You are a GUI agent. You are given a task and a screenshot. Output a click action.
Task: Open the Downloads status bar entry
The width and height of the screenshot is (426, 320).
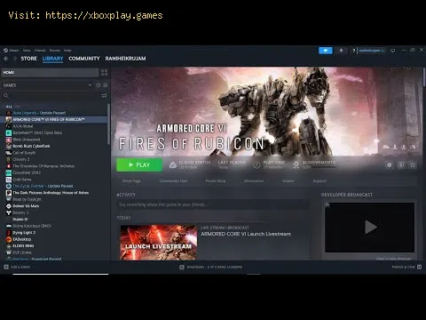(211, 267)
